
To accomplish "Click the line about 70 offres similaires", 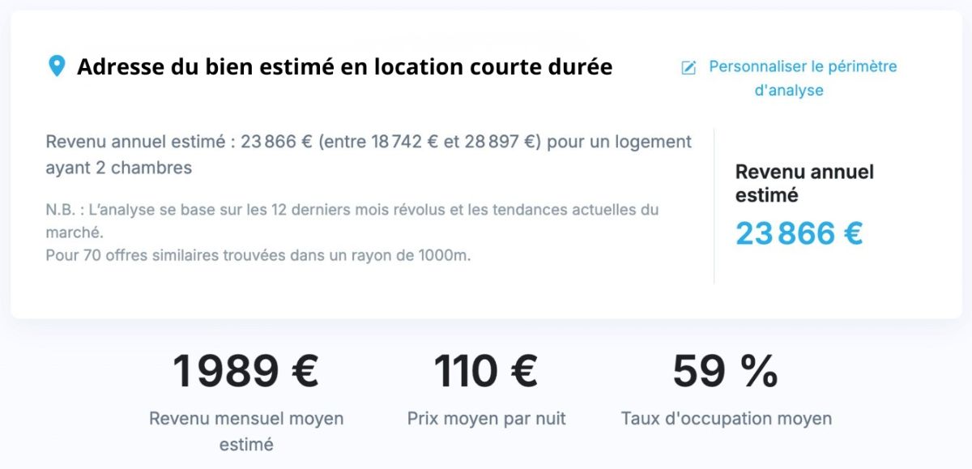I will pyautogui.click(x=258, y=255).
